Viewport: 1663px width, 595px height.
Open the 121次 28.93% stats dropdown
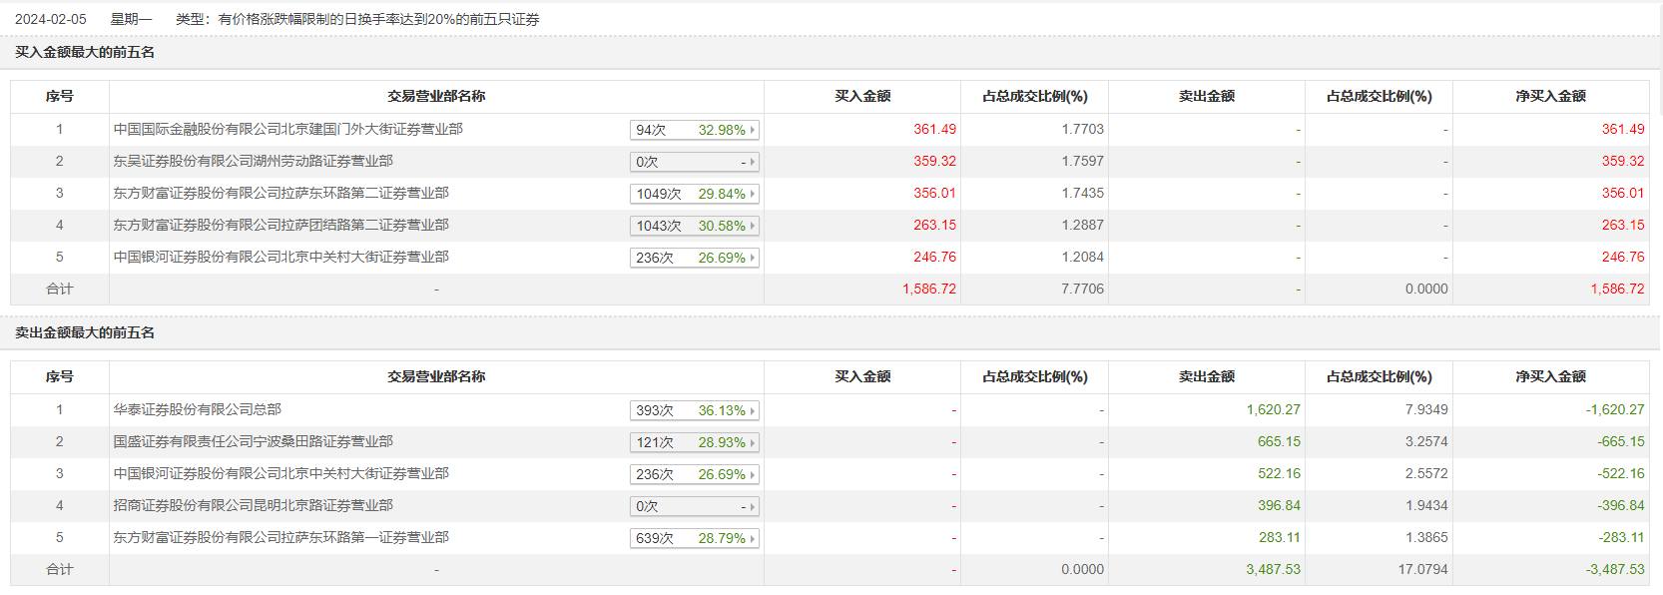[695, 442]
